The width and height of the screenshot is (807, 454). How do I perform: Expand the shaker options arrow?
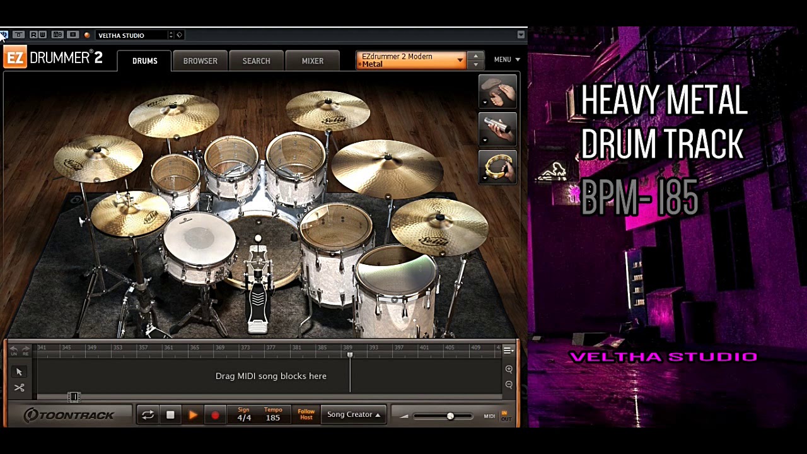(x=485, y=141)
